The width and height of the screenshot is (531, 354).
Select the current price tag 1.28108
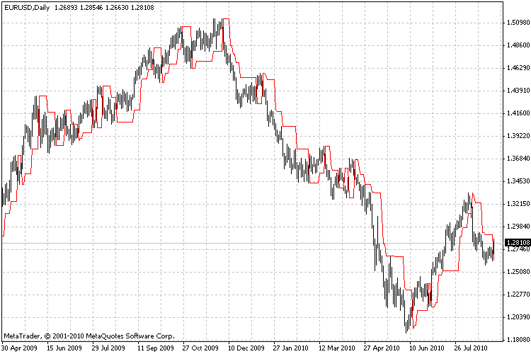516,242
